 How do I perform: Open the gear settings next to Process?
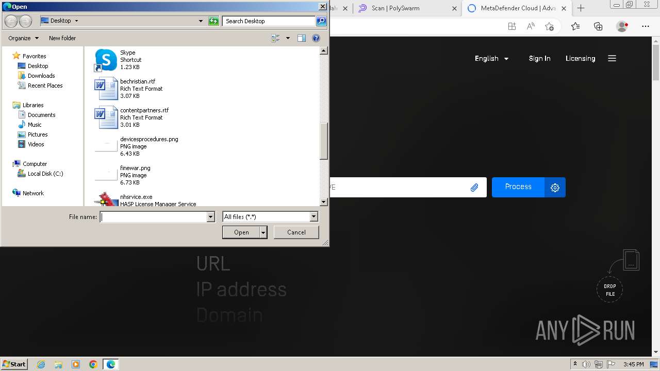point(555,188)
